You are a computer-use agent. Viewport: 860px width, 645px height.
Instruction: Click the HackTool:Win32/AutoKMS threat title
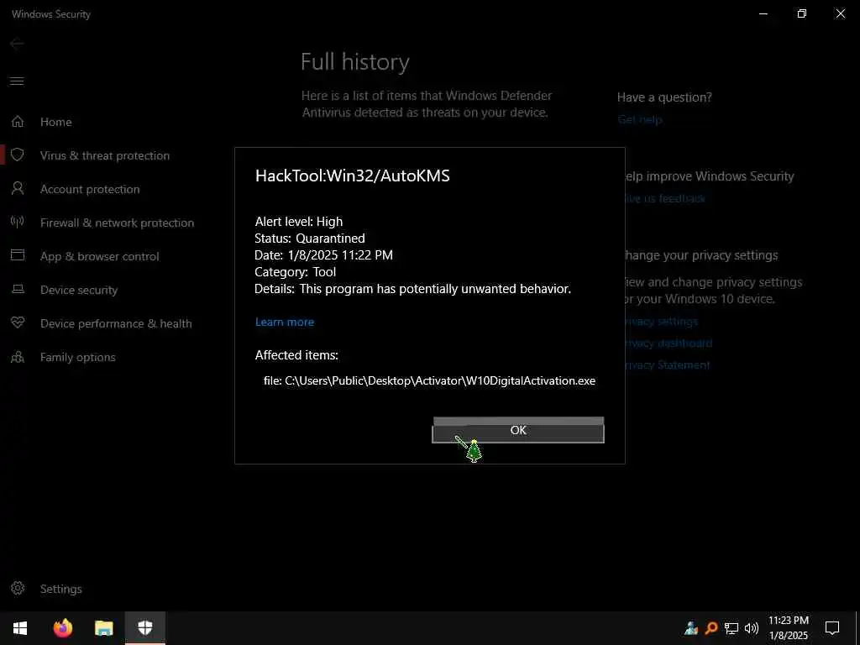[x=352, y=176]
